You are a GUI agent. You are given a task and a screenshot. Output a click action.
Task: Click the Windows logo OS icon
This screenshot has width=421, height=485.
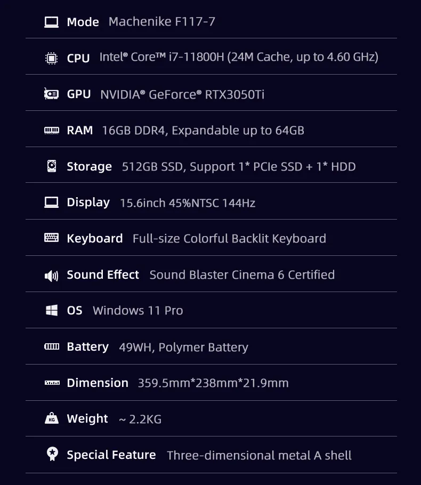(51, 310)
